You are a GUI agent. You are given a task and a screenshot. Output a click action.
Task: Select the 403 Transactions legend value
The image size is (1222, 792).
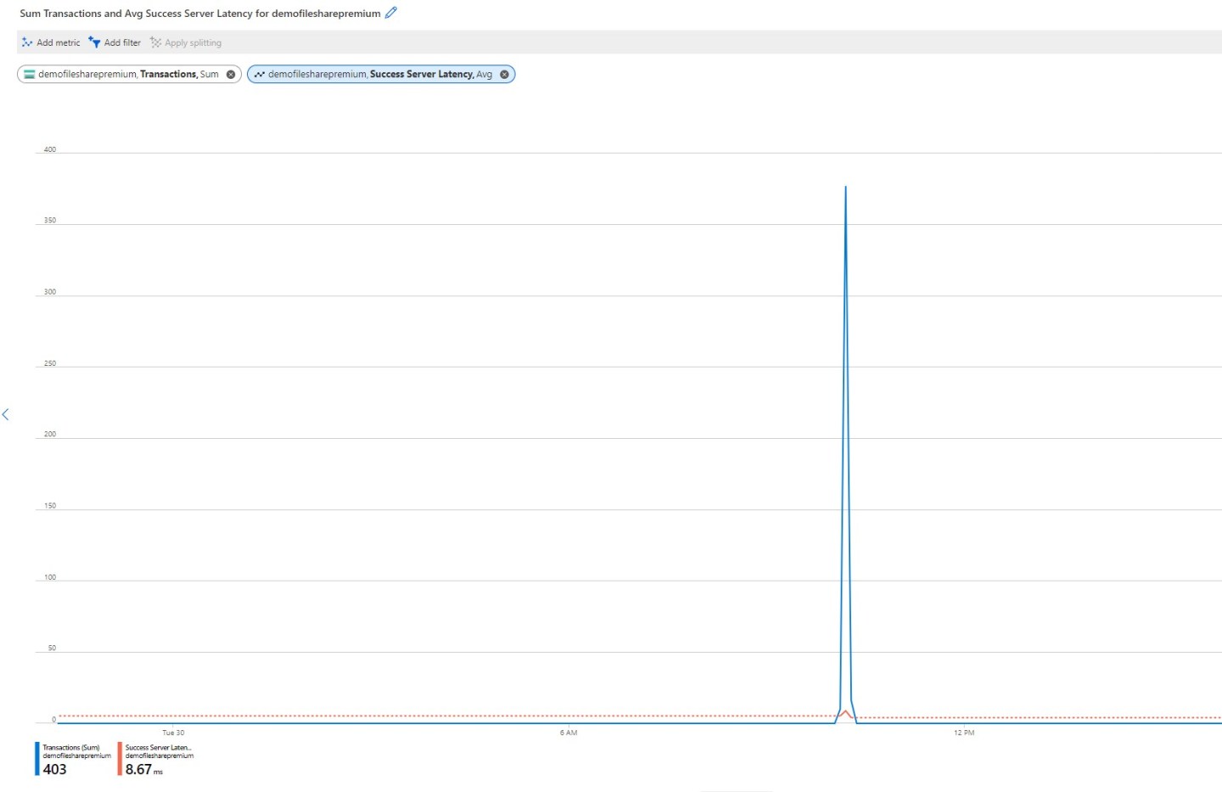(55, 769)
